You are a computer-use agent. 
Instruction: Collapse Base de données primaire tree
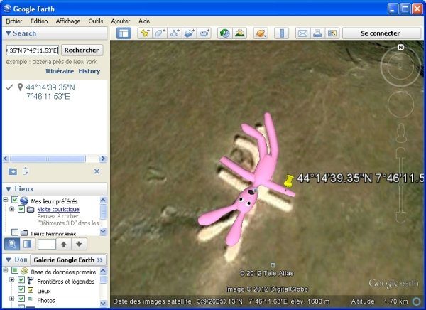[6, 270]
